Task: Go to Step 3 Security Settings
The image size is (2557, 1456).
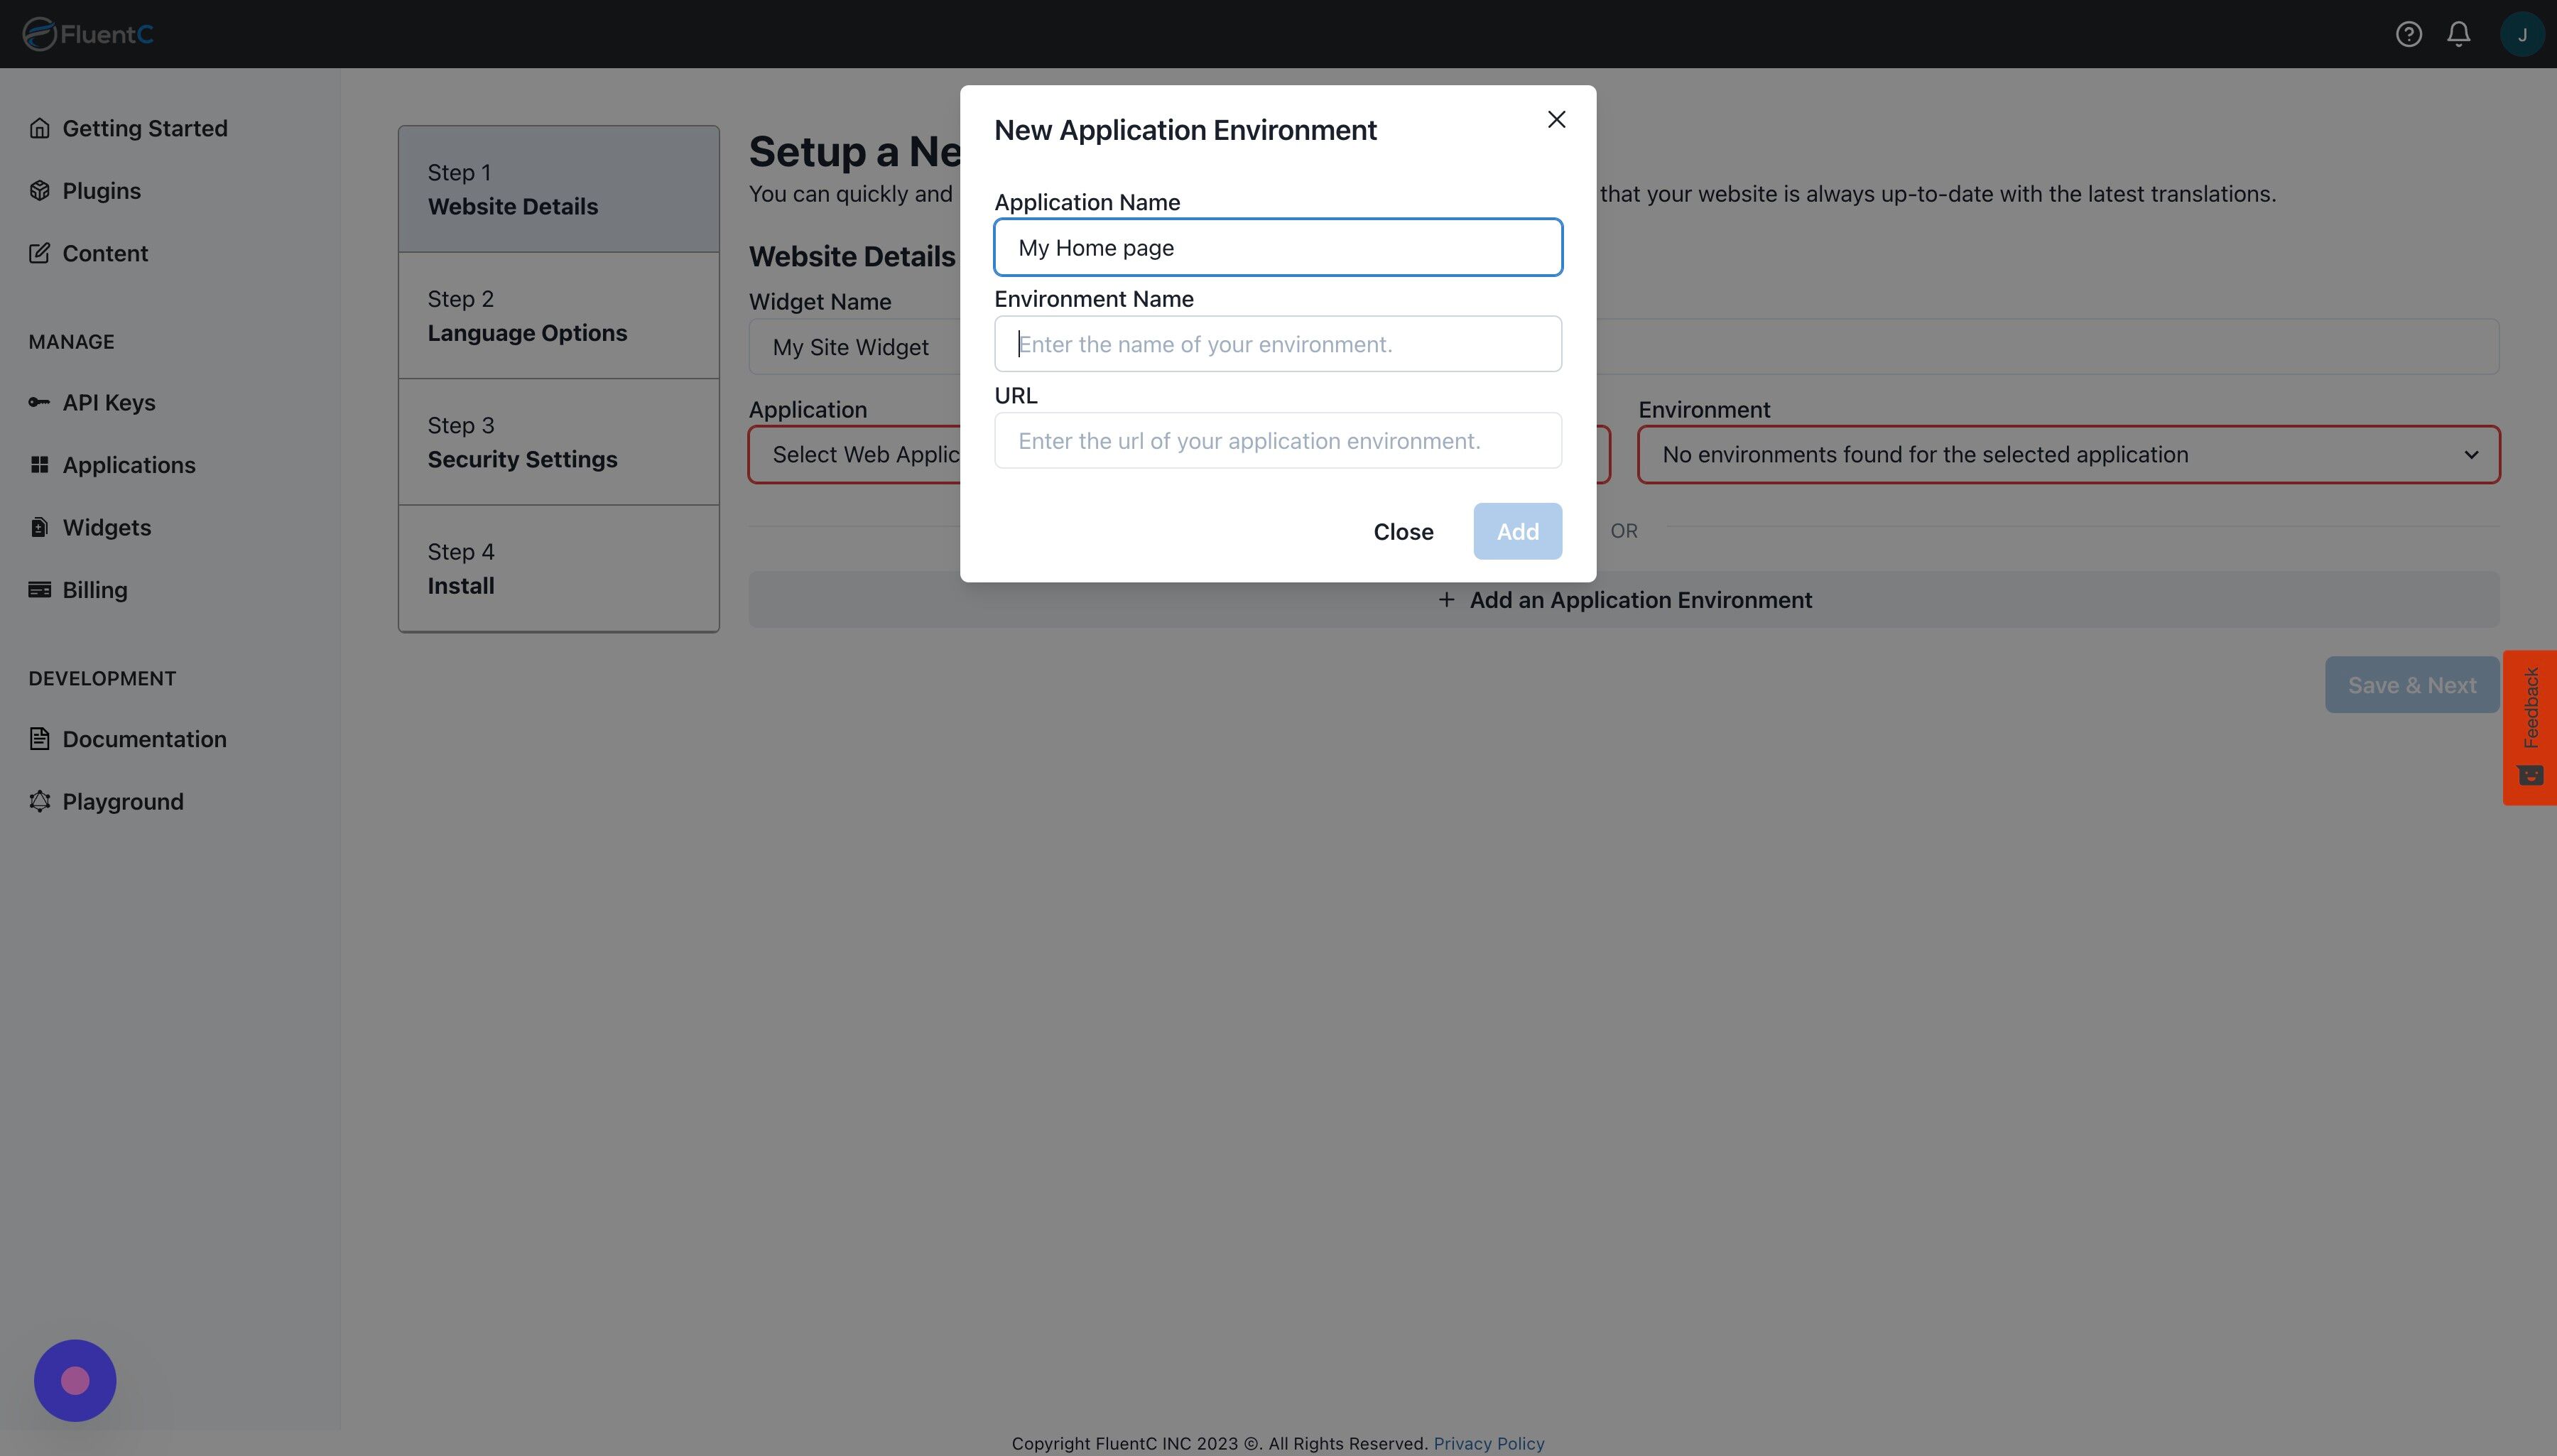Action: pyautogui.click(x=558, y=442)
